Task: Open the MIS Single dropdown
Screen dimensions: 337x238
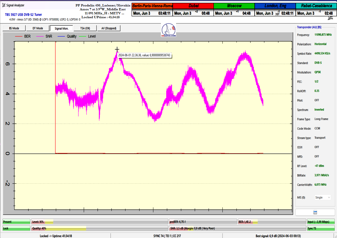Action: tap(323, 197)
